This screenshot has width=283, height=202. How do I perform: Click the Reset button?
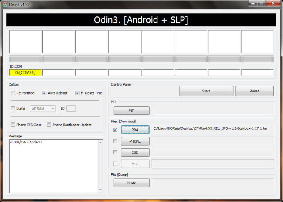[x=254, y=91]
